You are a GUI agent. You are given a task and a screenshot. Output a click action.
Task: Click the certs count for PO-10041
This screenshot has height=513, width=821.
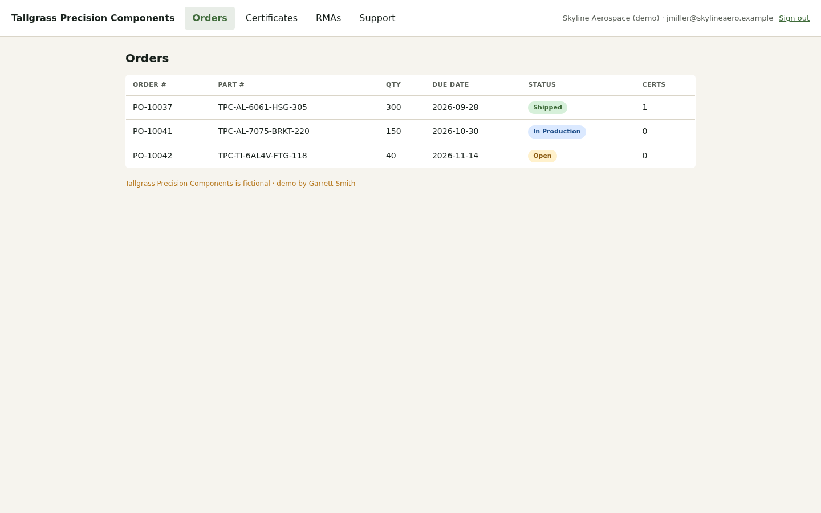pyautogui.click(x=645, y=131)
